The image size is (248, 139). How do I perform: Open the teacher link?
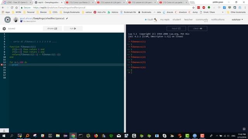(x=188, y=20)
